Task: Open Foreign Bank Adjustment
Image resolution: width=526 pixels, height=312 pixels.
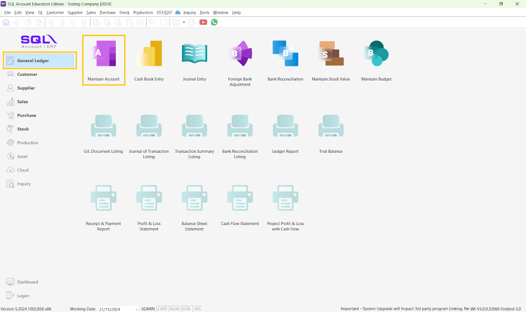Action: [240, 63]
